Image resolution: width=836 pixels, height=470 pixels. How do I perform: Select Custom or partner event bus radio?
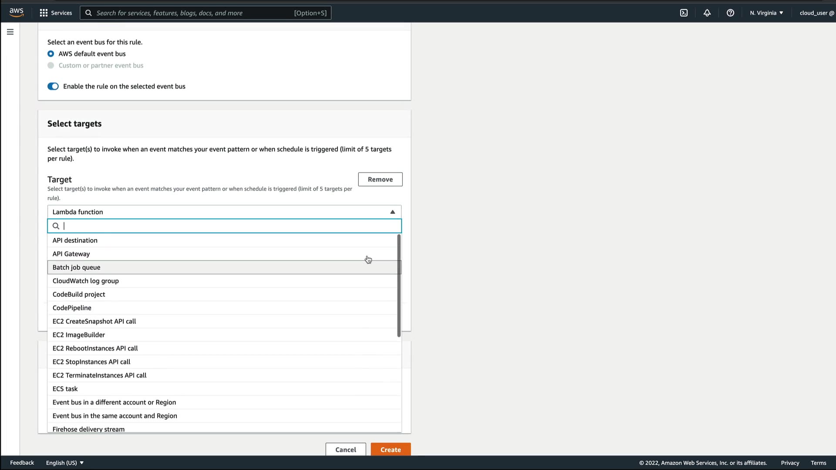coord(51,66)
